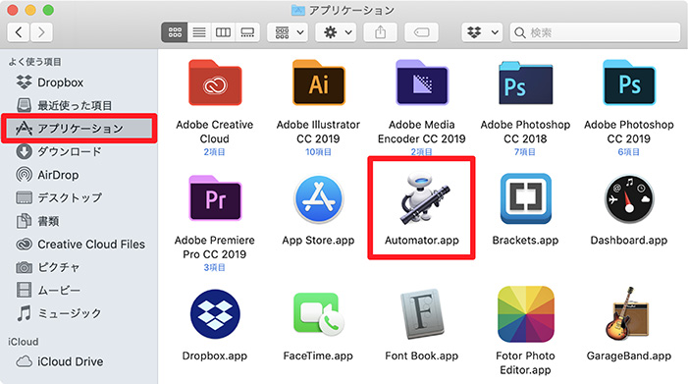Click the アプリケーション folder icon in title bar
The image size is (688, 384).
coord(298,10)
